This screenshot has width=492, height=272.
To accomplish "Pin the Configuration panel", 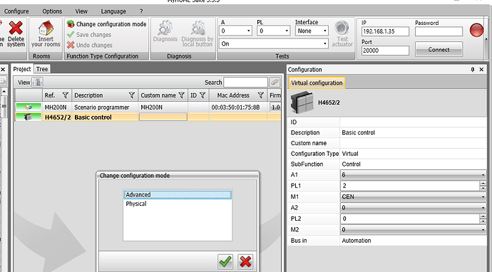I will point(473,70).
